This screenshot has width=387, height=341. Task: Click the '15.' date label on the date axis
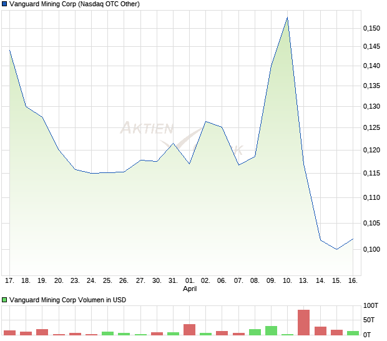(x=336, y=280)
